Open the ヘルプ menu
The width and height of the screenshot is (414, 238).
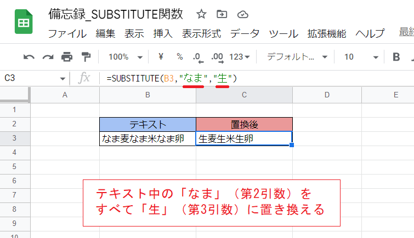tap(370, 34)
